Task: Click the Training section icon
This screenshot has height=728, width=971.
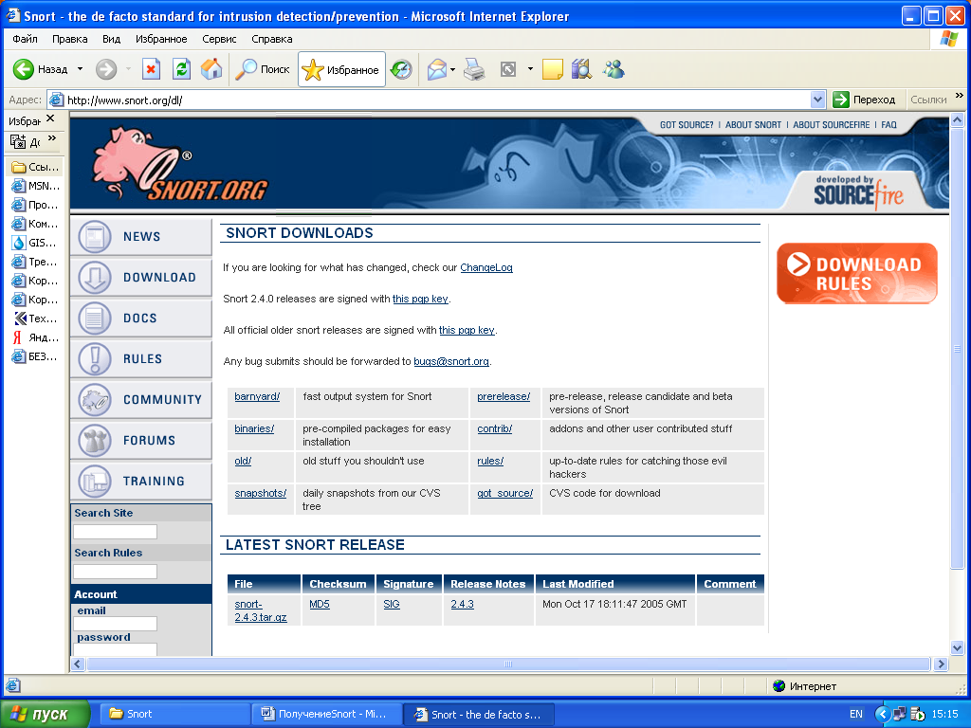Action: (x=95, y=481)
